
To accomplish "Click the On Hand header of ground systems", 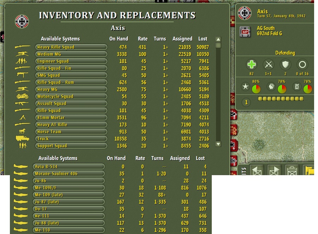I will [119, 39].
